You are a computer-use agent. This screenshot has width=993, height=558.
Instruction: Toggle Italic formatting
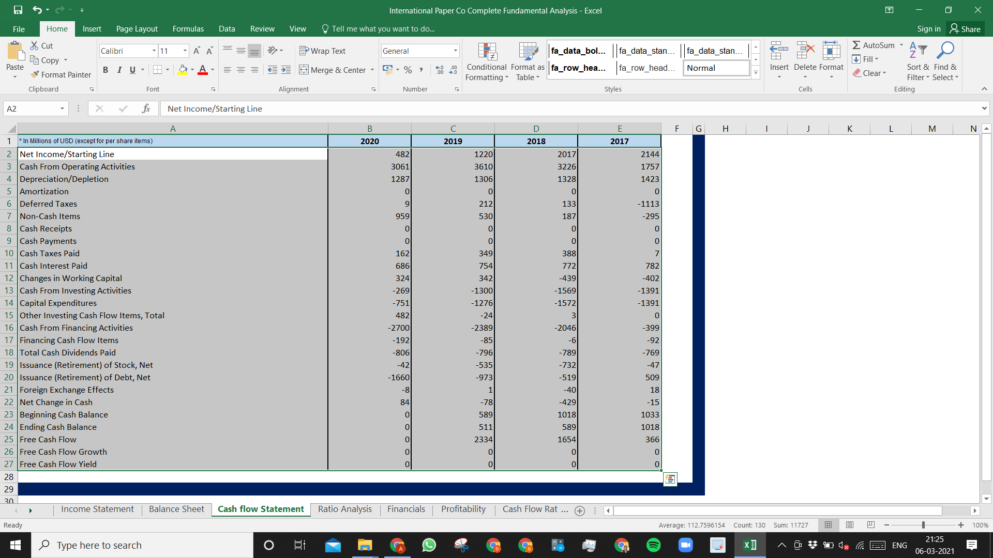tap(119, 70)
